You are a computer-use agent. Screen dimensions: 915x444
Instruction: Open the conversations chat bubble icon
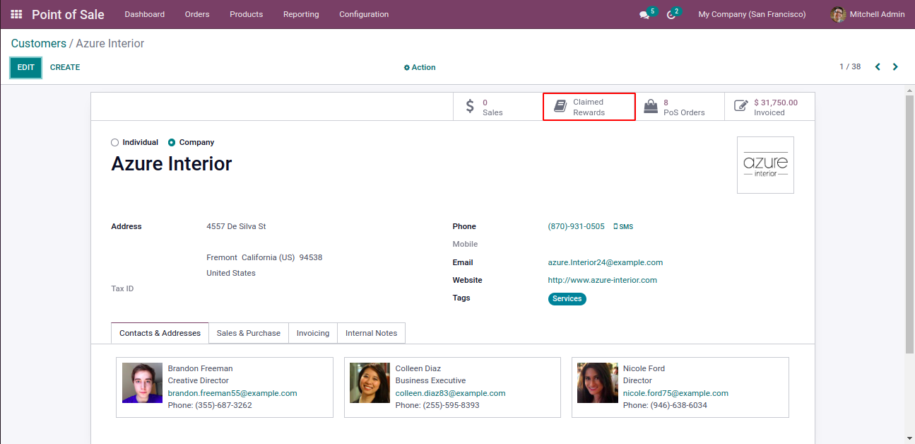coord(644,15)
